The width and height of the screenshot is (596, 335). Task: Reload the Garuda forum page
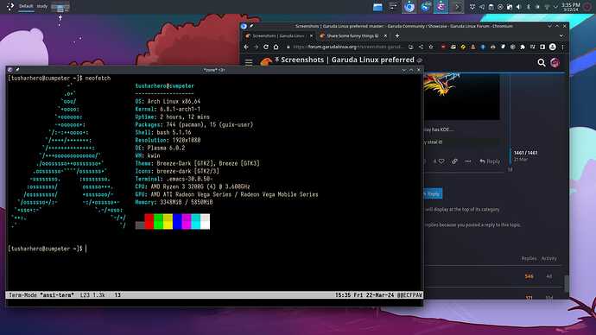click(266, 47)
